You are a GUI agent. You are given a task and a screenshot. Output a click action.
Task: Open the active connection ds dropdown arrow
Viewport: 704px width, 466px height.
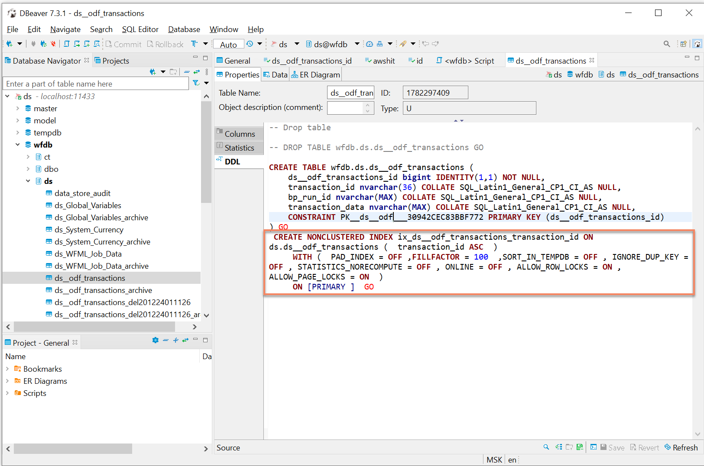(297, 44)
